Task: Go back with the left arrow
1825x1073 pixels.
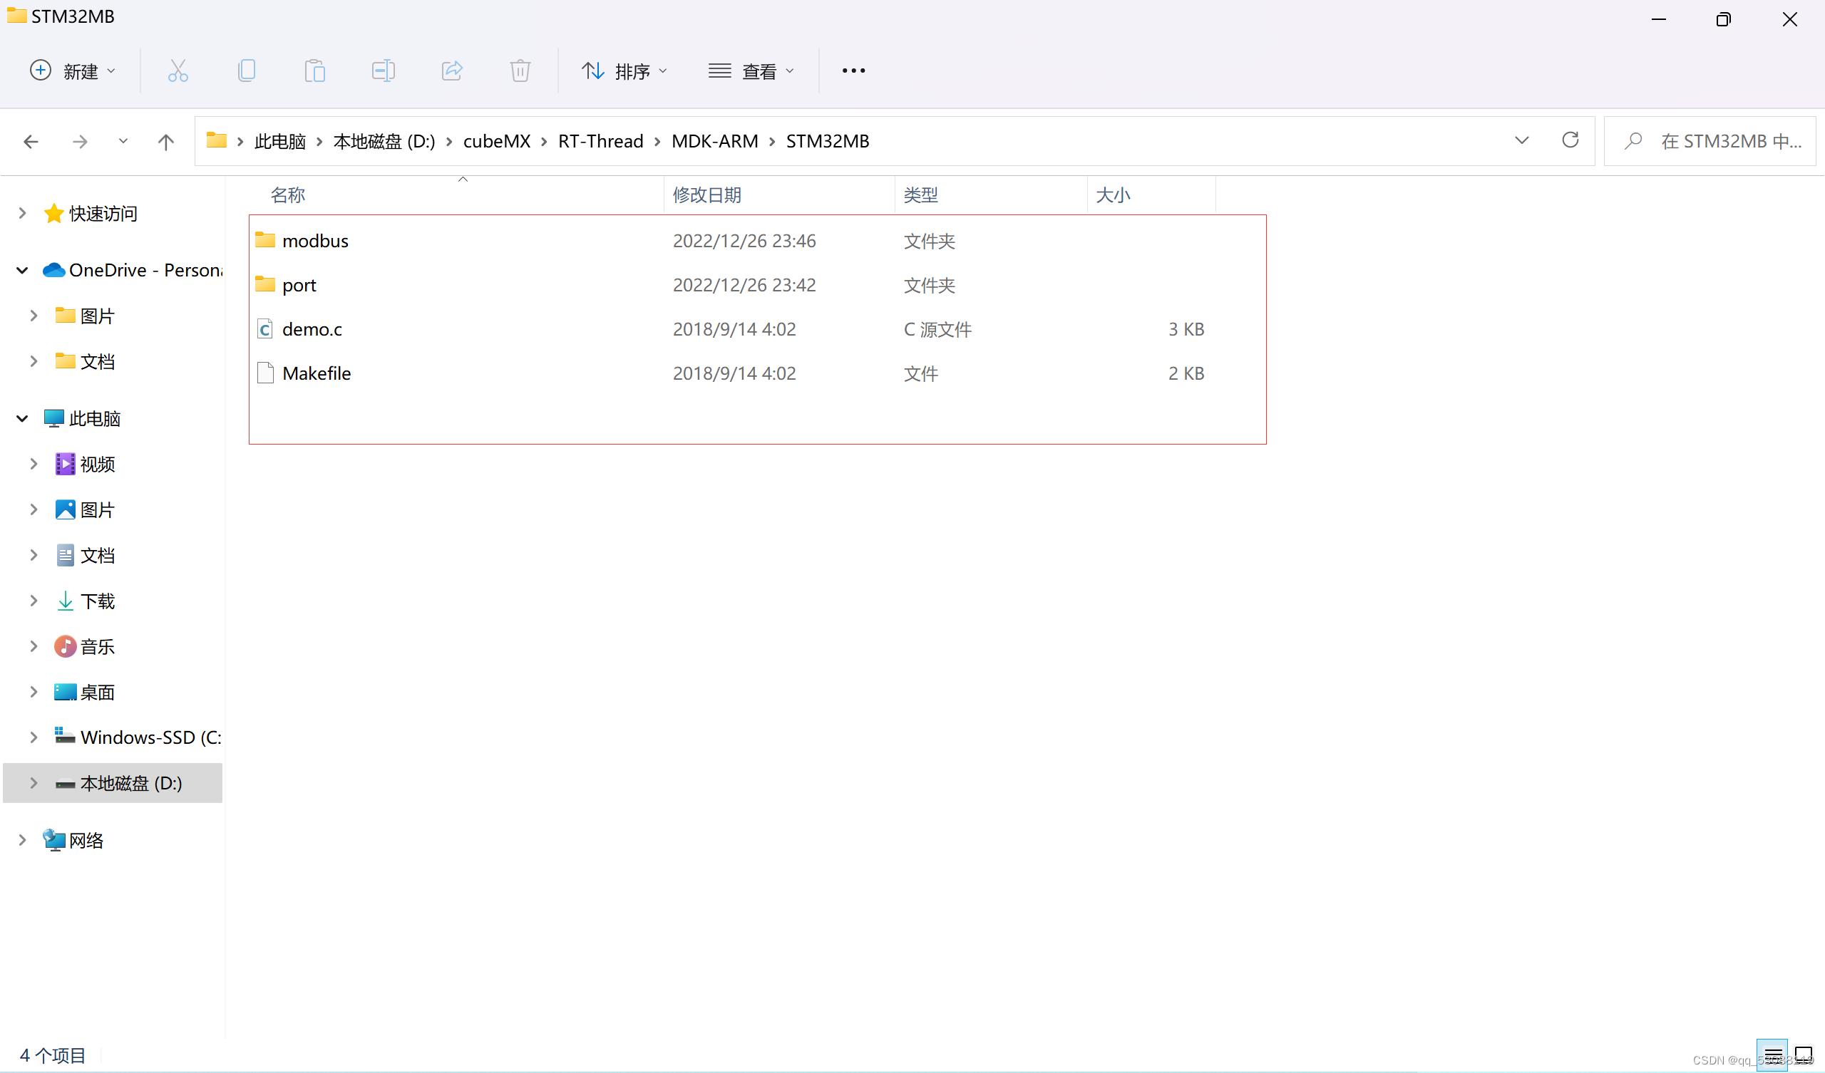Action: pyautogui.click(x=31, y=142)
